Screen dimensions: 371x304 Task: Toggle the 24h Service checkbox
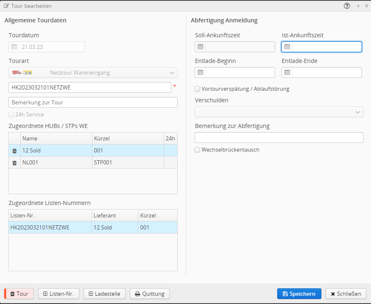11,115
